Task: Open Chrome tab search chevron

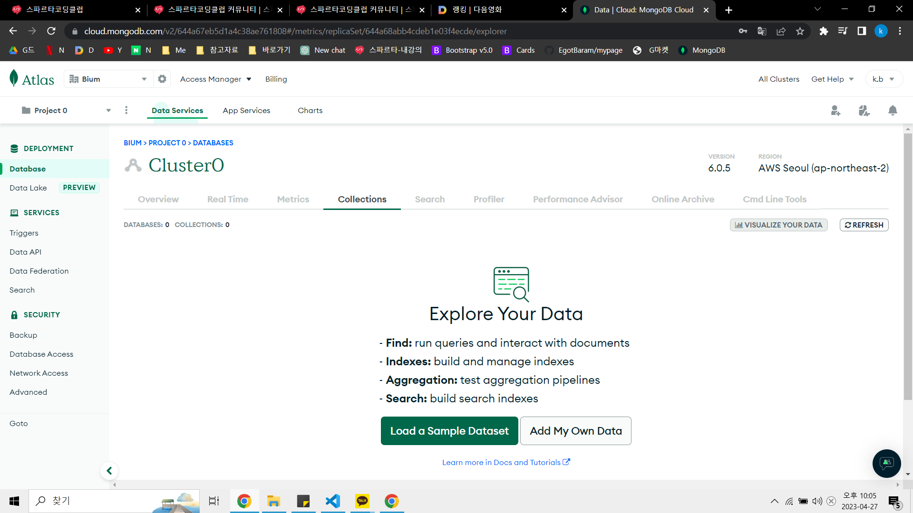Action: [x=817, y=9]
